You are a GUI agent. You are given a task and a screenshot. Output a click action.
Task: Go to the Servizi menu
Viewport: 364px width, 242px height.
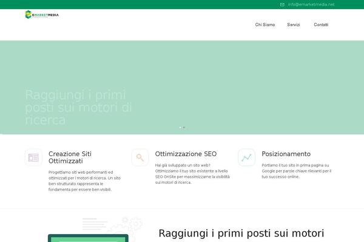pyautogui.click(x=294, y=25)
